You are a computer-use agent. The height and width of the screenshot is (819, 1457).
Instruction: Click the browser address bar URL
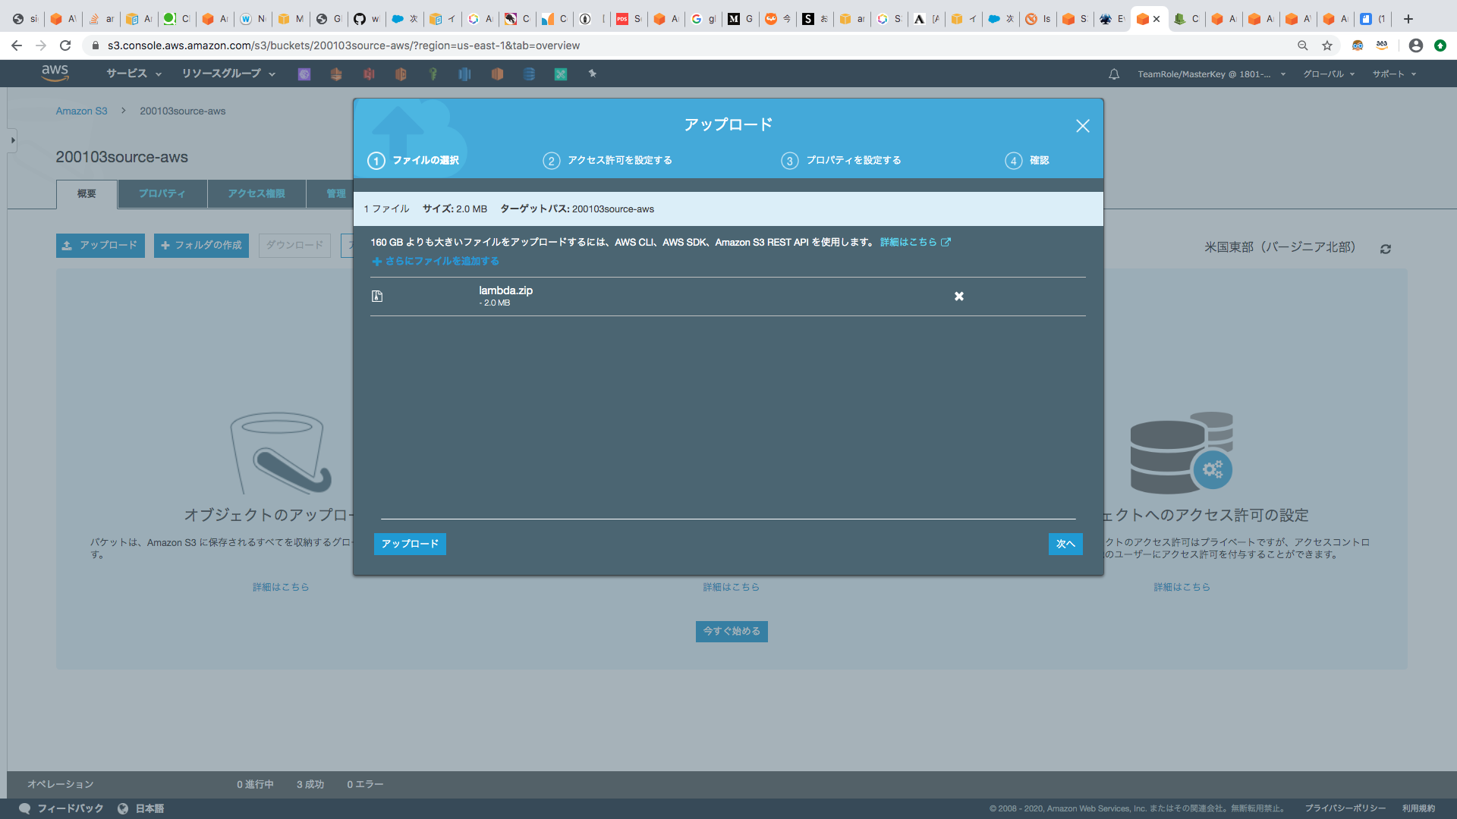coord(344,45)
